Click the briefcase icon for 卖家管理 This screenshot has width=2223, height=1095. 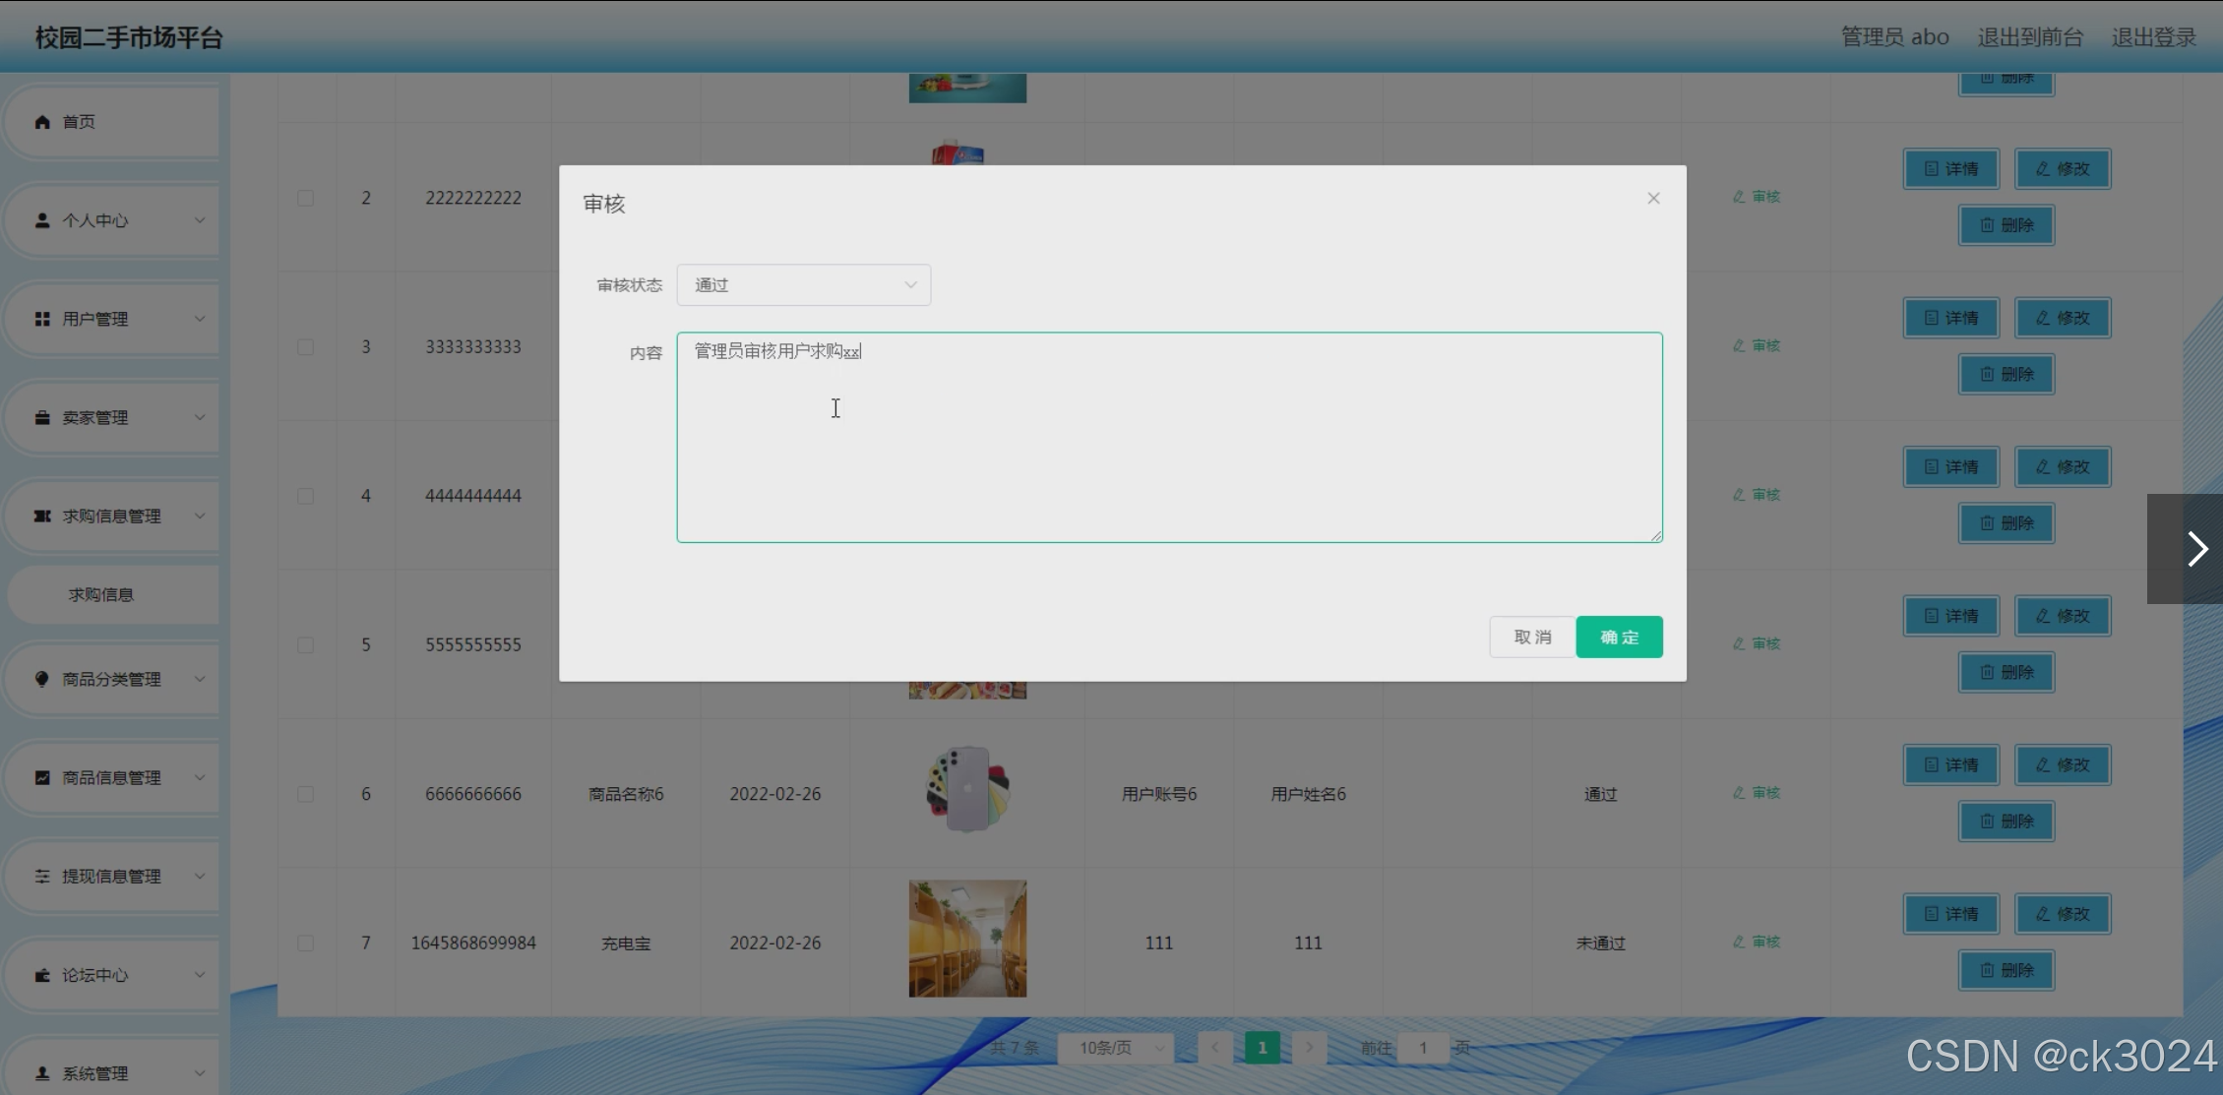[42, 417]
